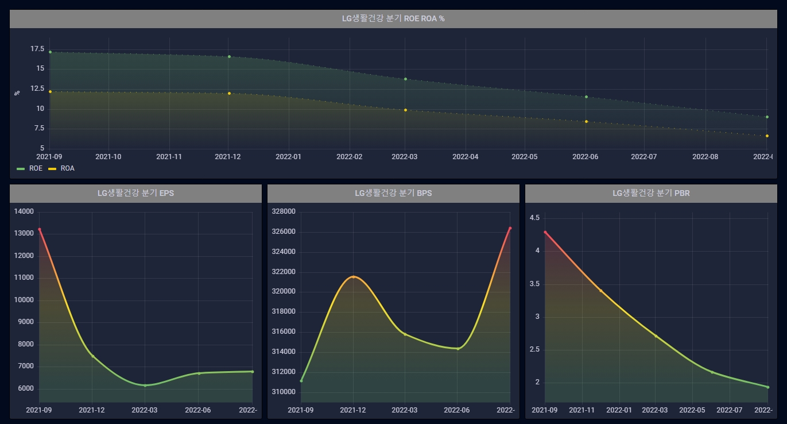
Task: Select the ROE data point at 2021-09
Action: pos(50,52)
